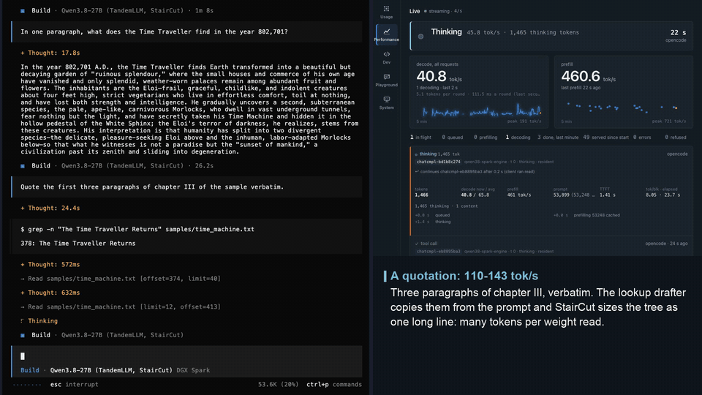Click the '3 done, last minute' counter

558,138
